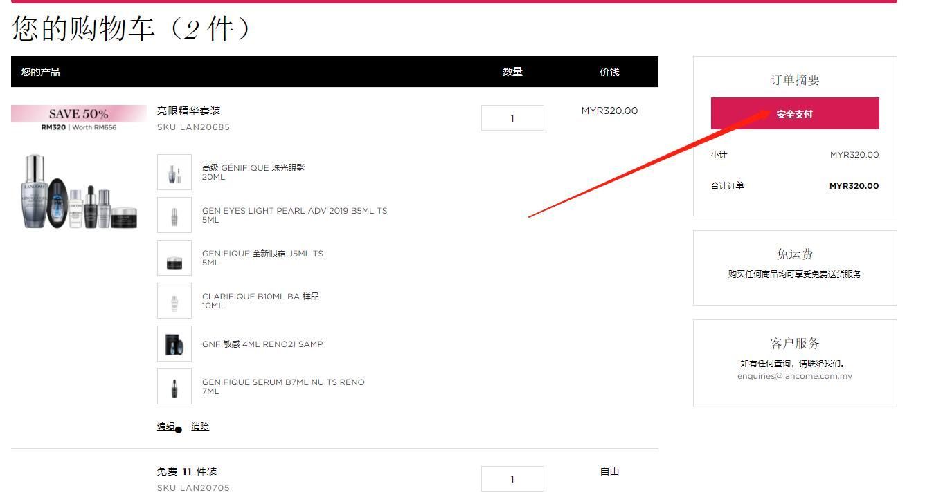Click the 编辑 edit link
943x504 pixels.
[165, 427]
